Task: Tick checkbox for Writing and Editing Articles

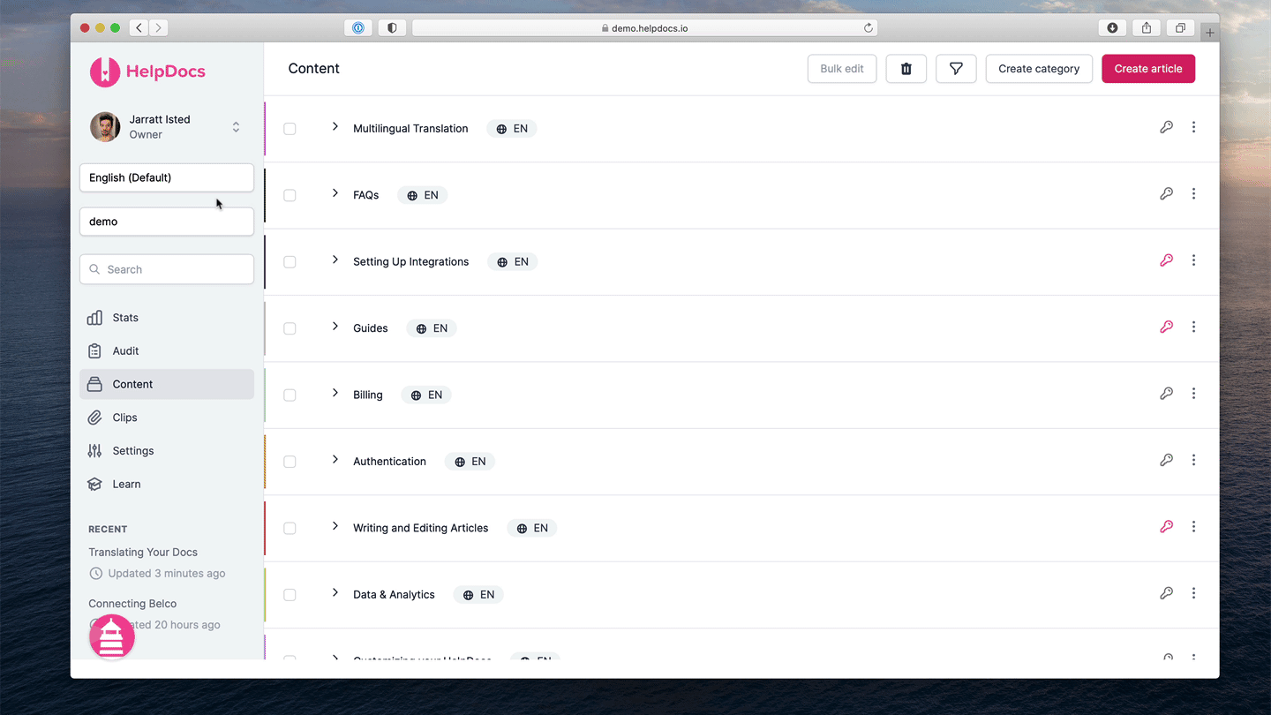Action: 290,529
